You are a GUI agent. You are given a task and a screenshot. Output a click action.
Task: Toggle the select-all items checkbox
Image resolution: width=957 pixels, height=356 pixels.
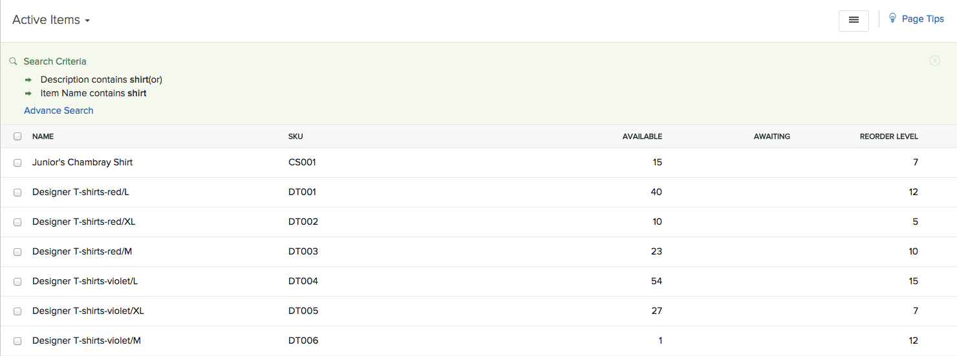pos(17,136)
